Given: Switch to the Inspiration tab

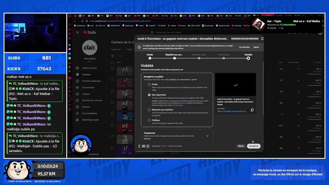Looking at the screenshot, I should coord(116,50).
